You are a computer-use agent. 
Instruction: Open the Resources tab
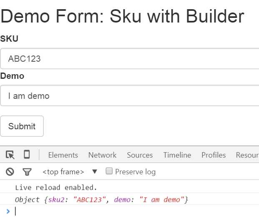247,155
